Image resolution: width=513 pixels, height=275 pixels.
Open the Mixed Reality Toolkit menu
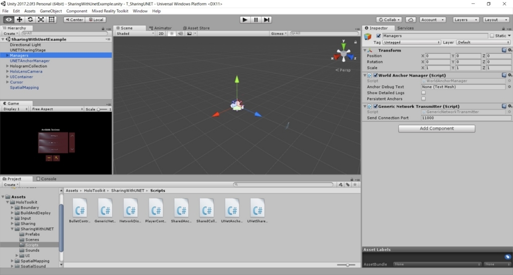pos(110,11)
